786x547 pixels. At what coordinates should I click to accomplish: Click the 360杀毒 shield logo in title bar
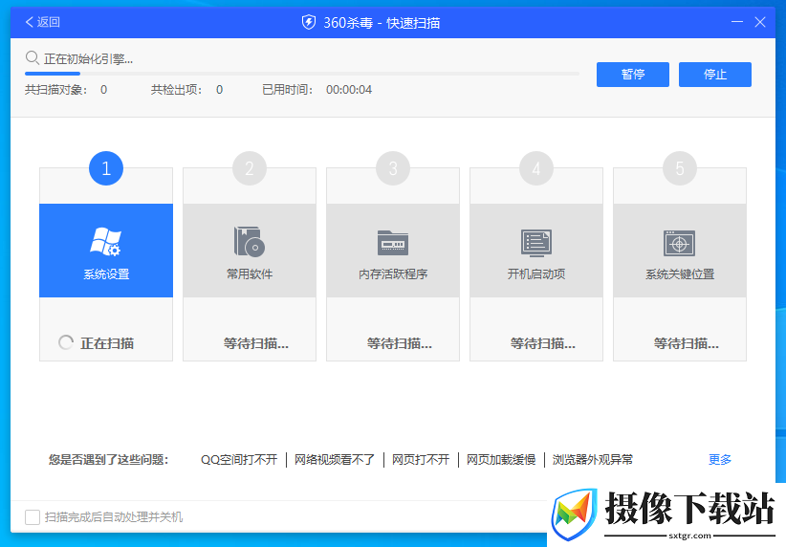(x=309, y=23)
